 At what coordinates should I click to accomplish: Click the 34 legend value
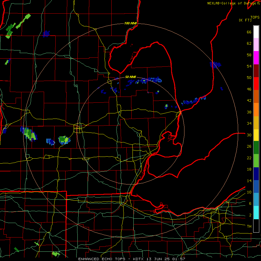249,124
